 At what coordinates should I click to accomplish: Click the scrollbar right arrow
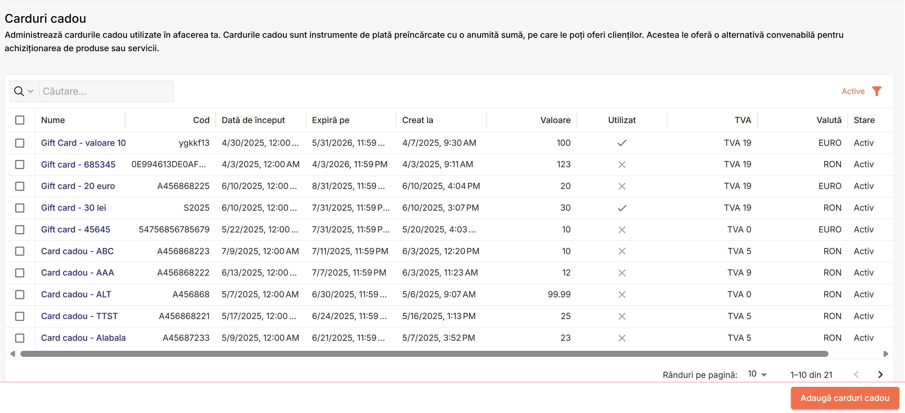click(886, 354)
